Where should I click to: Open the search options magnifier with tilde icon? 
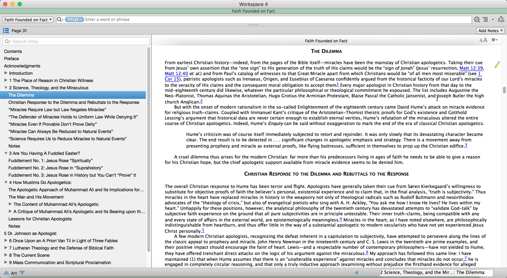[477, 20]
